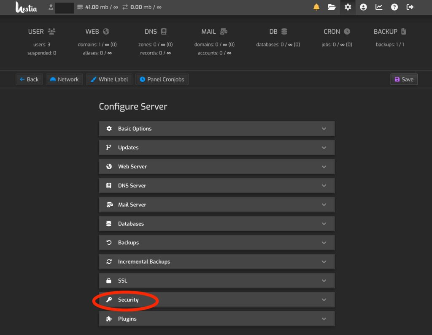Click the Databases stack icon
Image resolution: width=432 pixels, height=335 pixels.
pyautogui.click(x=109, y=224)
